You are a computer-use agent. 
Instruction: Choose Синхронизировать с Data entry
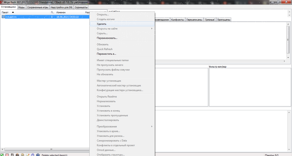coord(122,141)
